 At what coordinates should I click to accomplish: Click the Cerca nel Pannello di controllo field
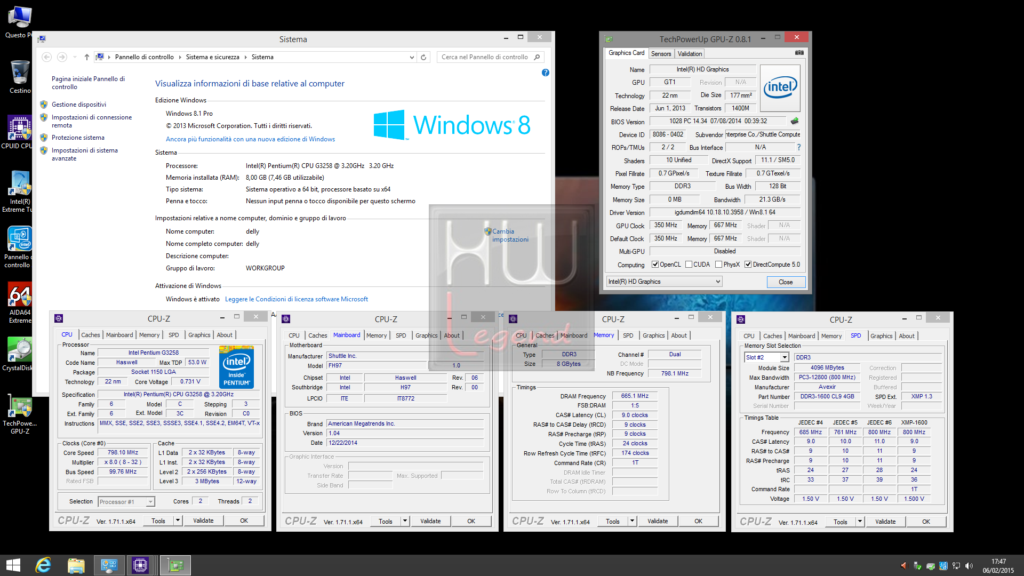click(485, 57)
